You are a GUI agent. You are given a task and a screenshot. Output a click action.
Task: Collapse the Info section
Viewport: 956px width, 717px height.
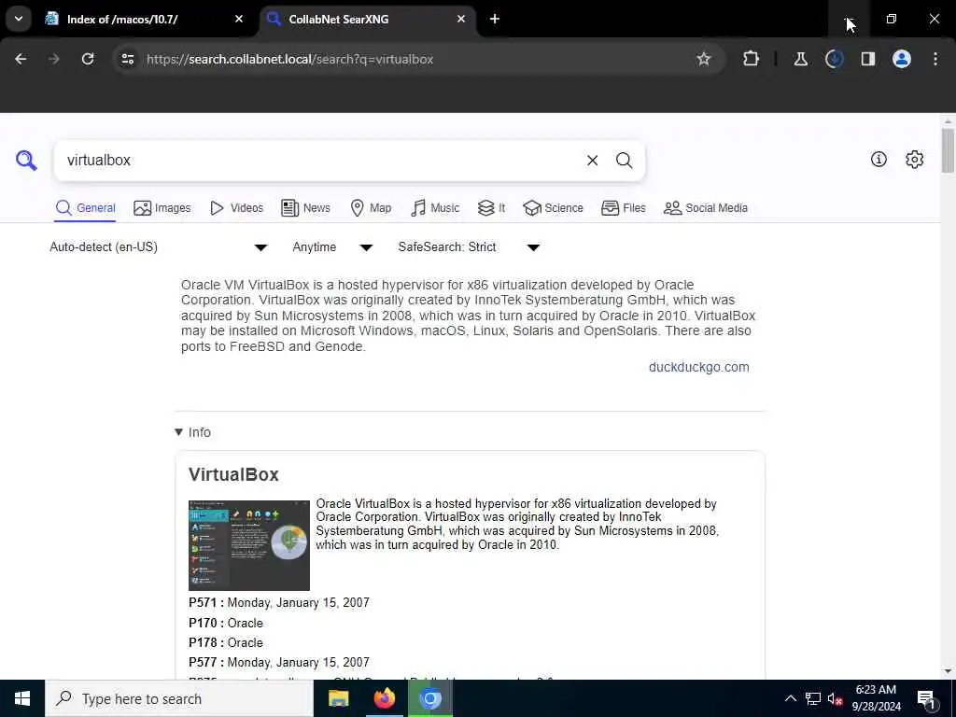(x=192, y=432)
